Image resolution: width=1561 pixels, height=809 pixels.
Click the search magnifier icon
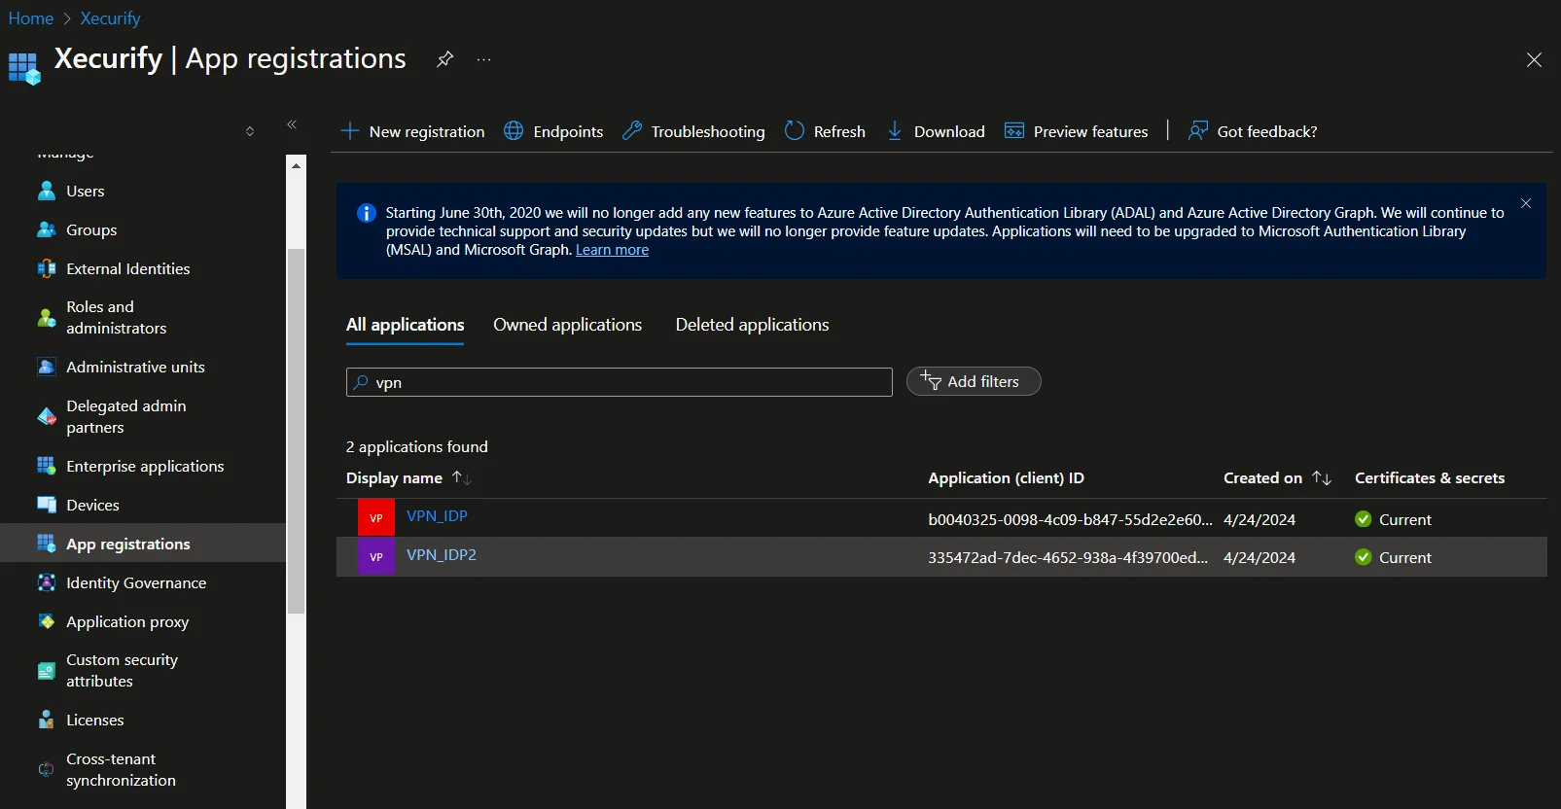(x=361, y=382)
